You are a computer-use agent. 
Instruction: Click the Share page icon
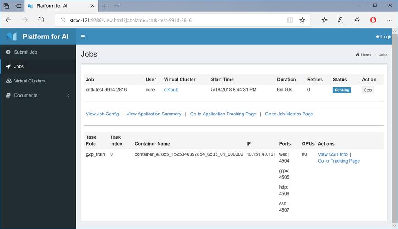[357, 20]
